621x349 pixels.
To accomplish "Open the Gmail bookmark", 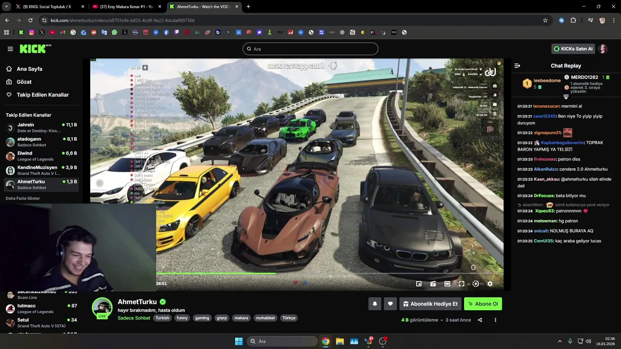I will pos(63,32).
